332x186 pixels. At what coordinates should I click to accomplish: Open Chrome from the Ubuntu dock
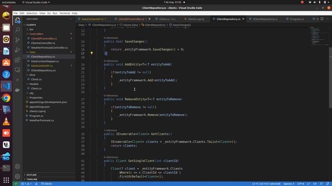coord(6,98)
